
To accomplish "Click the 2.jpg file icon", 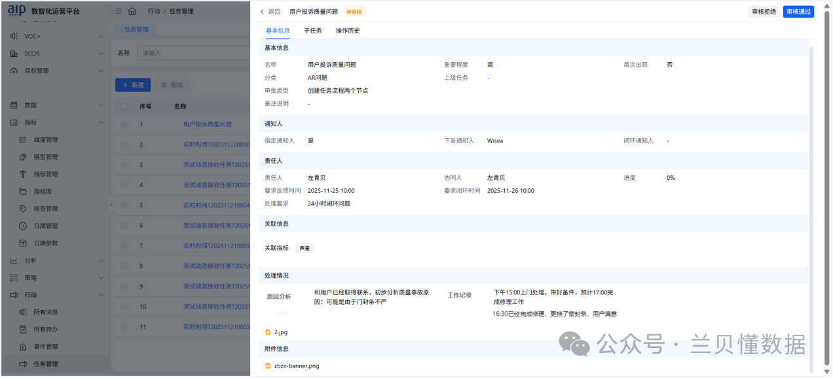I will (268, 332).
